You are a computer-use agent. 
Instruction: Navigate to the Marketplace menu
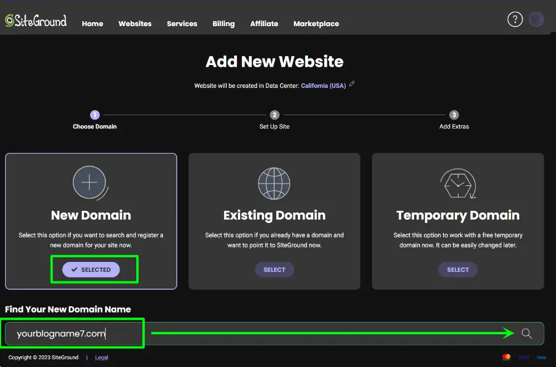click(316, 24)
